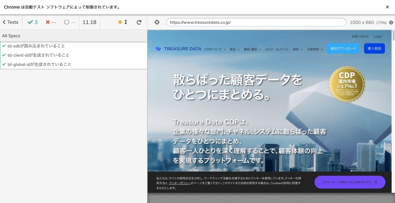Open the お問い合わせ link
The height and width of the screenshot is (203, 395).
[x=360, y=36]
